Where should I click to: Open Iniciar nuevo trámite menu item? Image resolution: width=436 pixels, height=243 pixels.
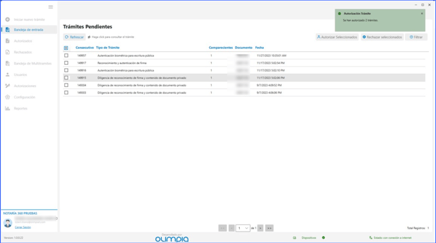tap(29, 20)
